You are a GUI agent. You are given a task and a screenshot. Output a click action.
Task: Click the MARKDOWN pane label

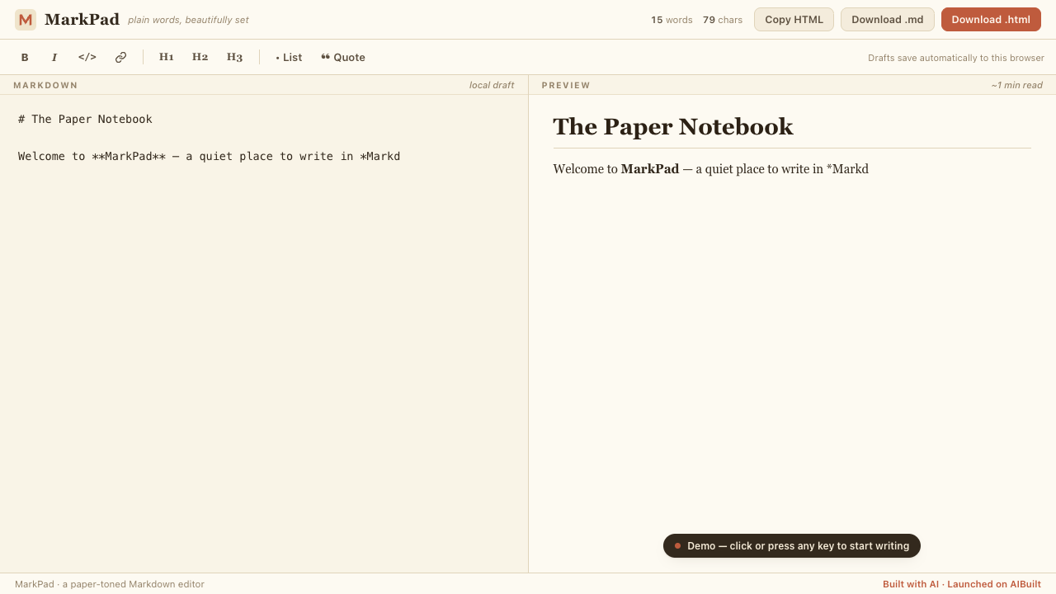pos(45,85)
